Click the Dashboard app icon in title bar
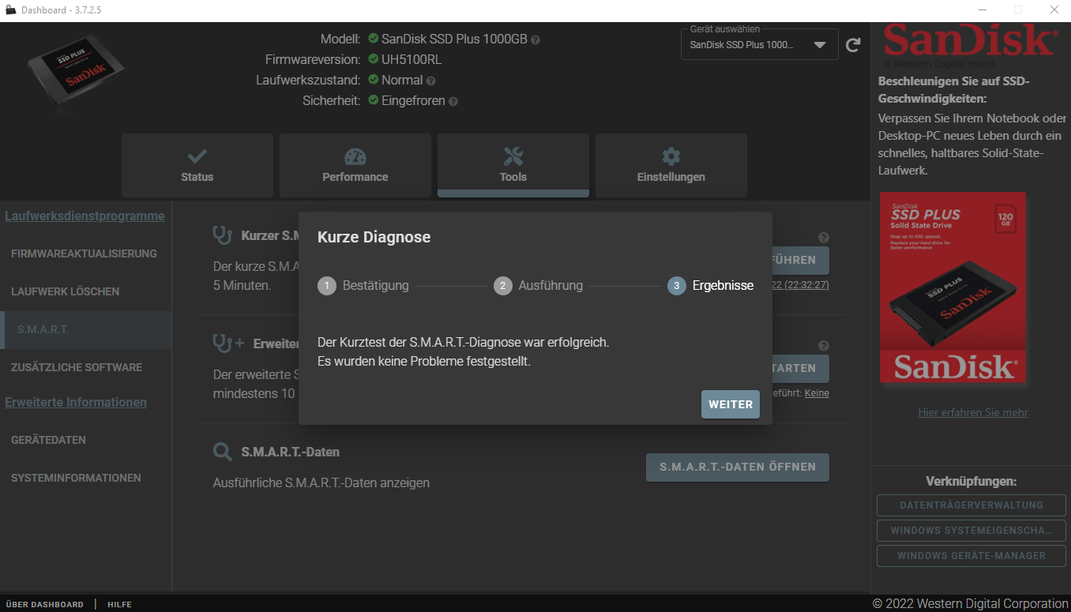This screenshot has height=612, width=1071. [11, 9]
